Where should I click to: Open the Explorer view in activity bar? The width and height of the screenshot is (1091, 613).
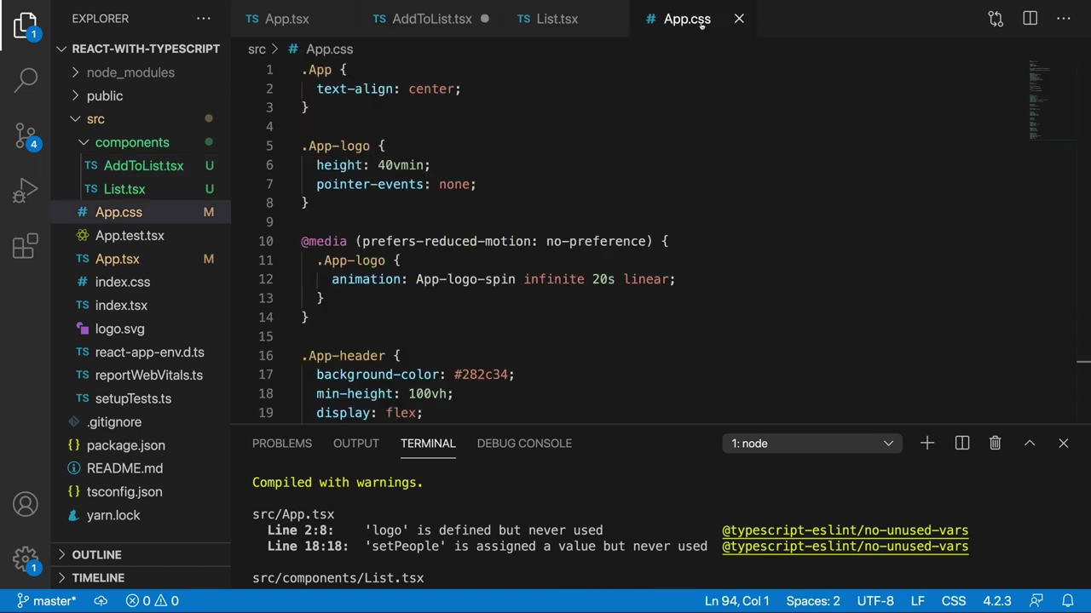(26, 26)
